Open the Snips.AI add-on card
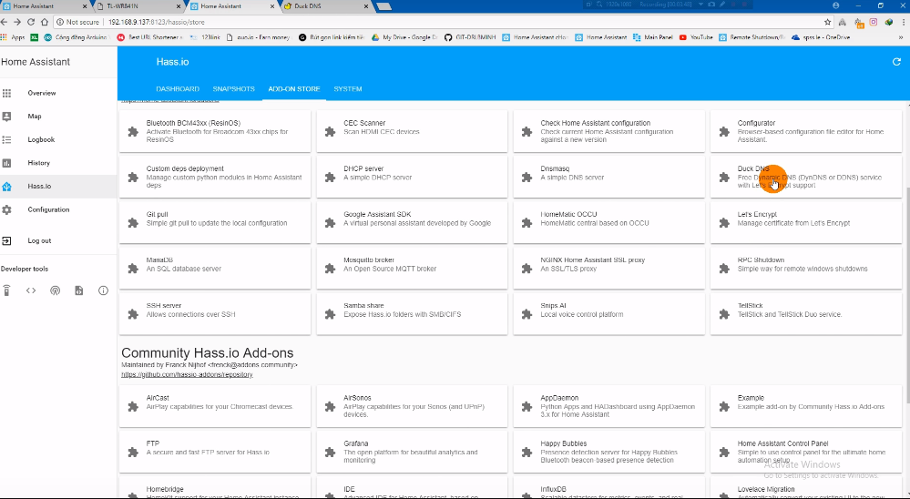Screen dimensions: 910x499 click(608, 314)
